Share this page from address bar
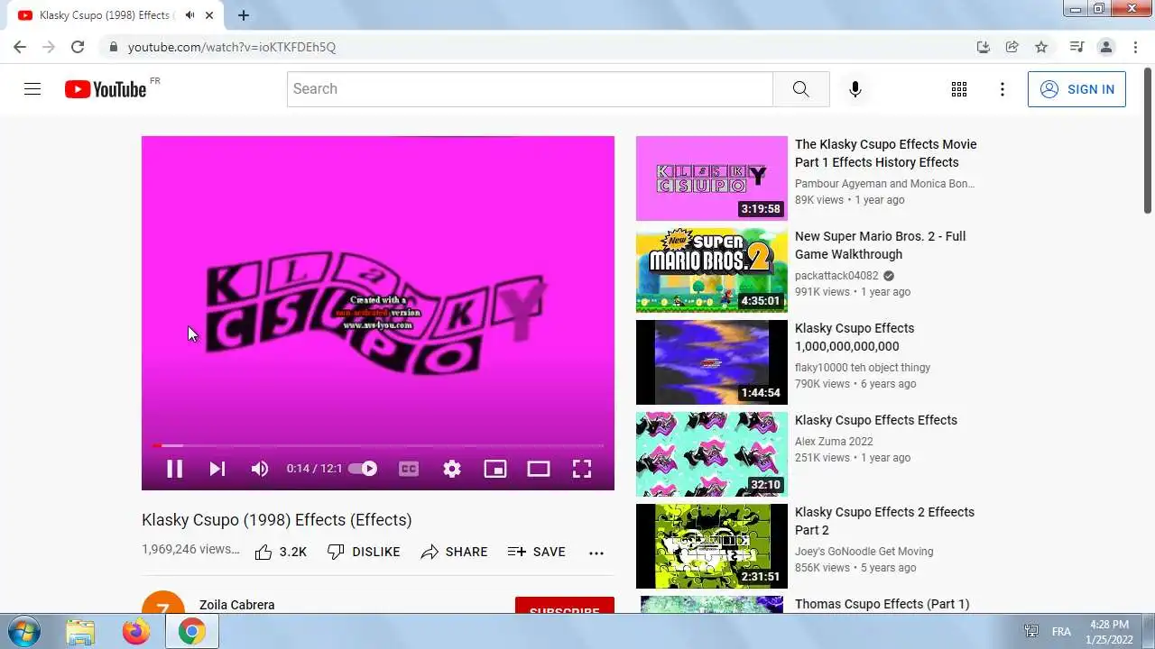Screen dimensions: 1155x649 pyautogui.click(x=1012, y=47)
